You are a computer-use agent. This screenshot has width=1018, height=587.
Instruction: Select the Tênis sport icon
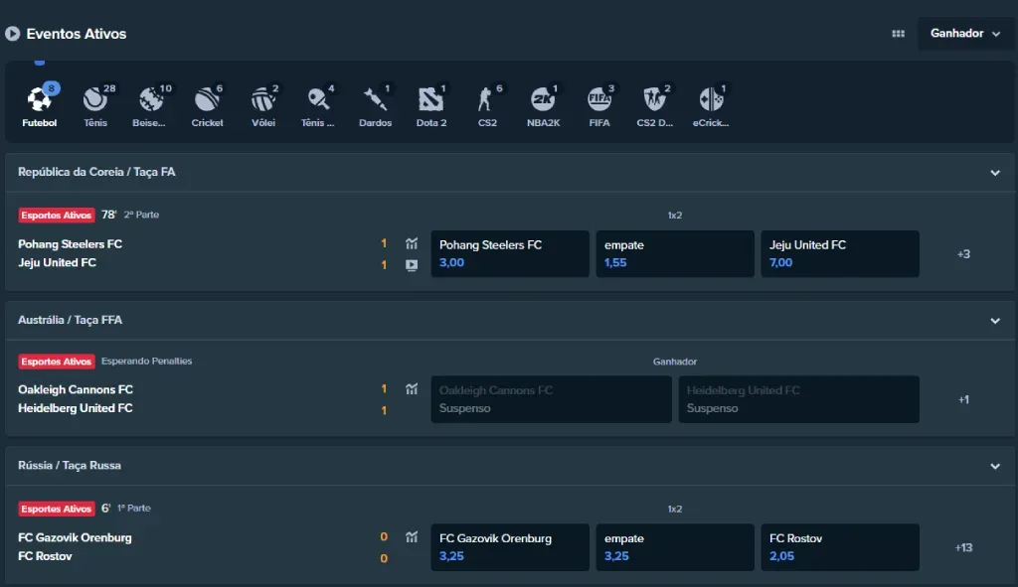tap(95, 99)
